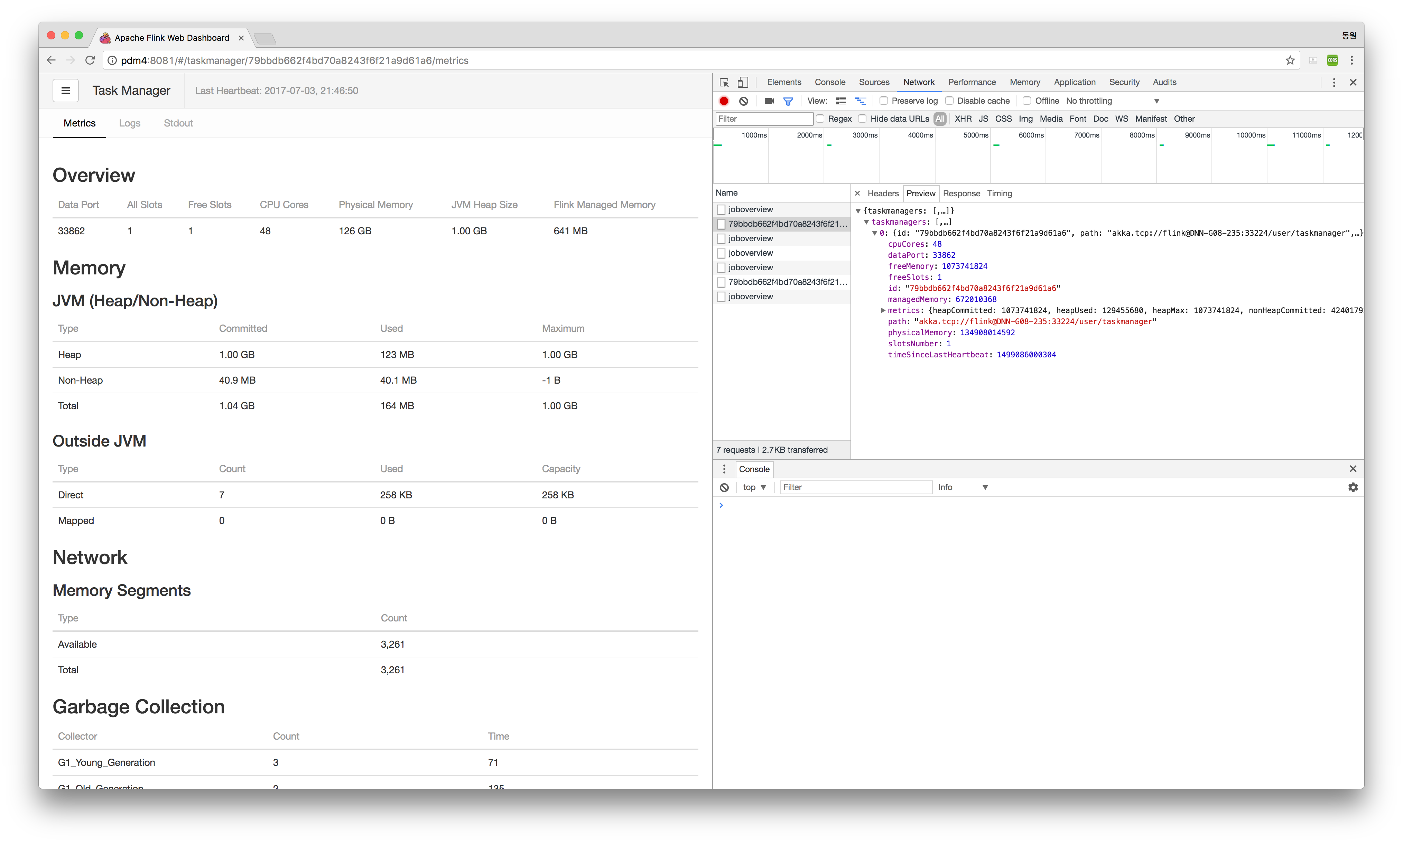Viewport: 1403px width, 844px height.
Task: Click the network Filter text field
Action: [x=763, y=119]
